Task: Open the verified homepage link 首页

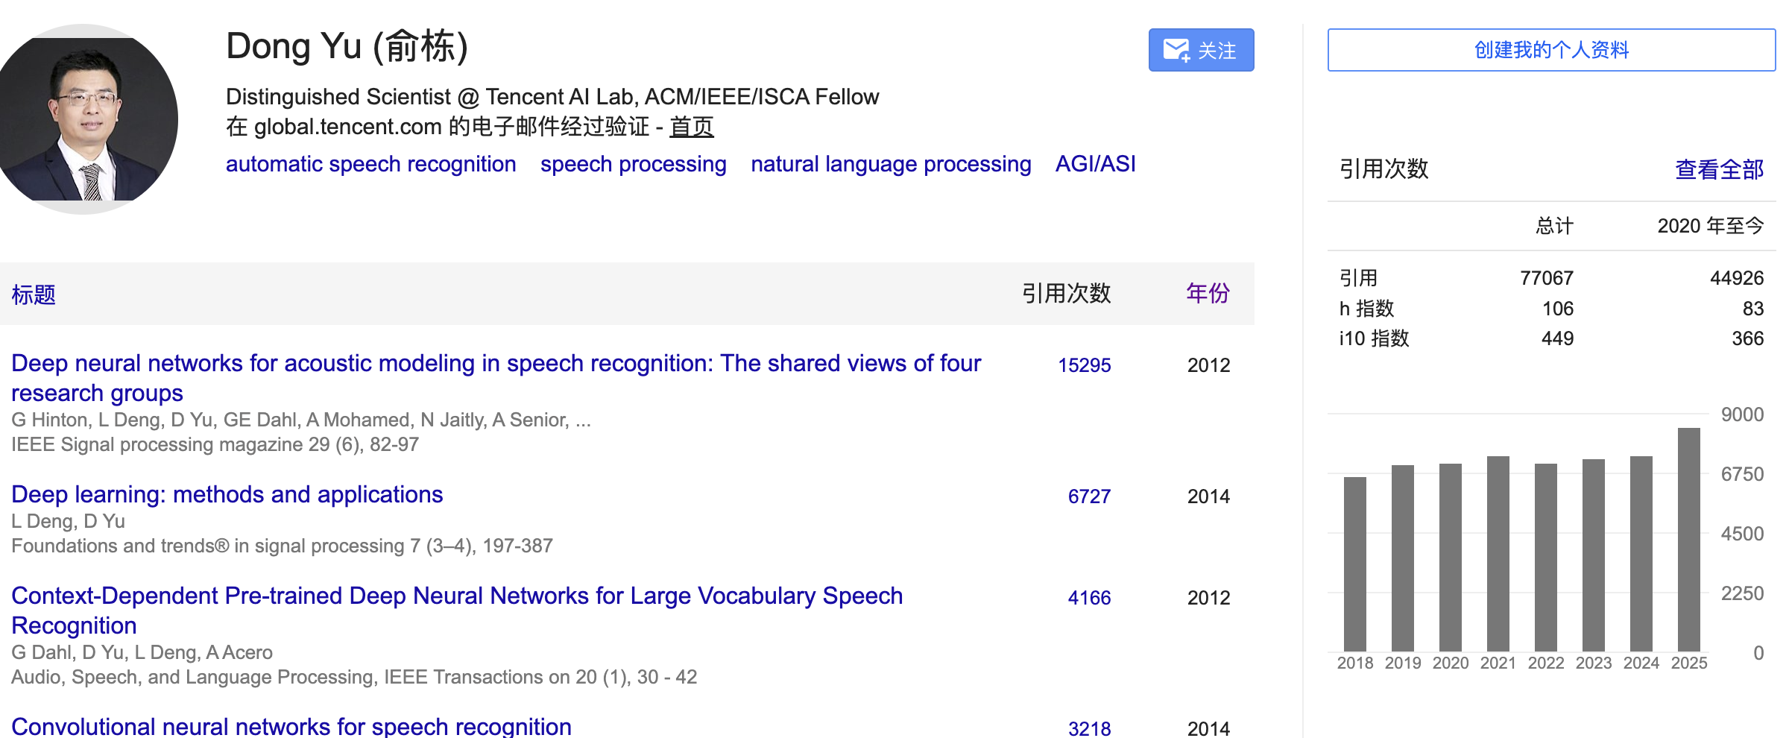Action: [692, 127]
